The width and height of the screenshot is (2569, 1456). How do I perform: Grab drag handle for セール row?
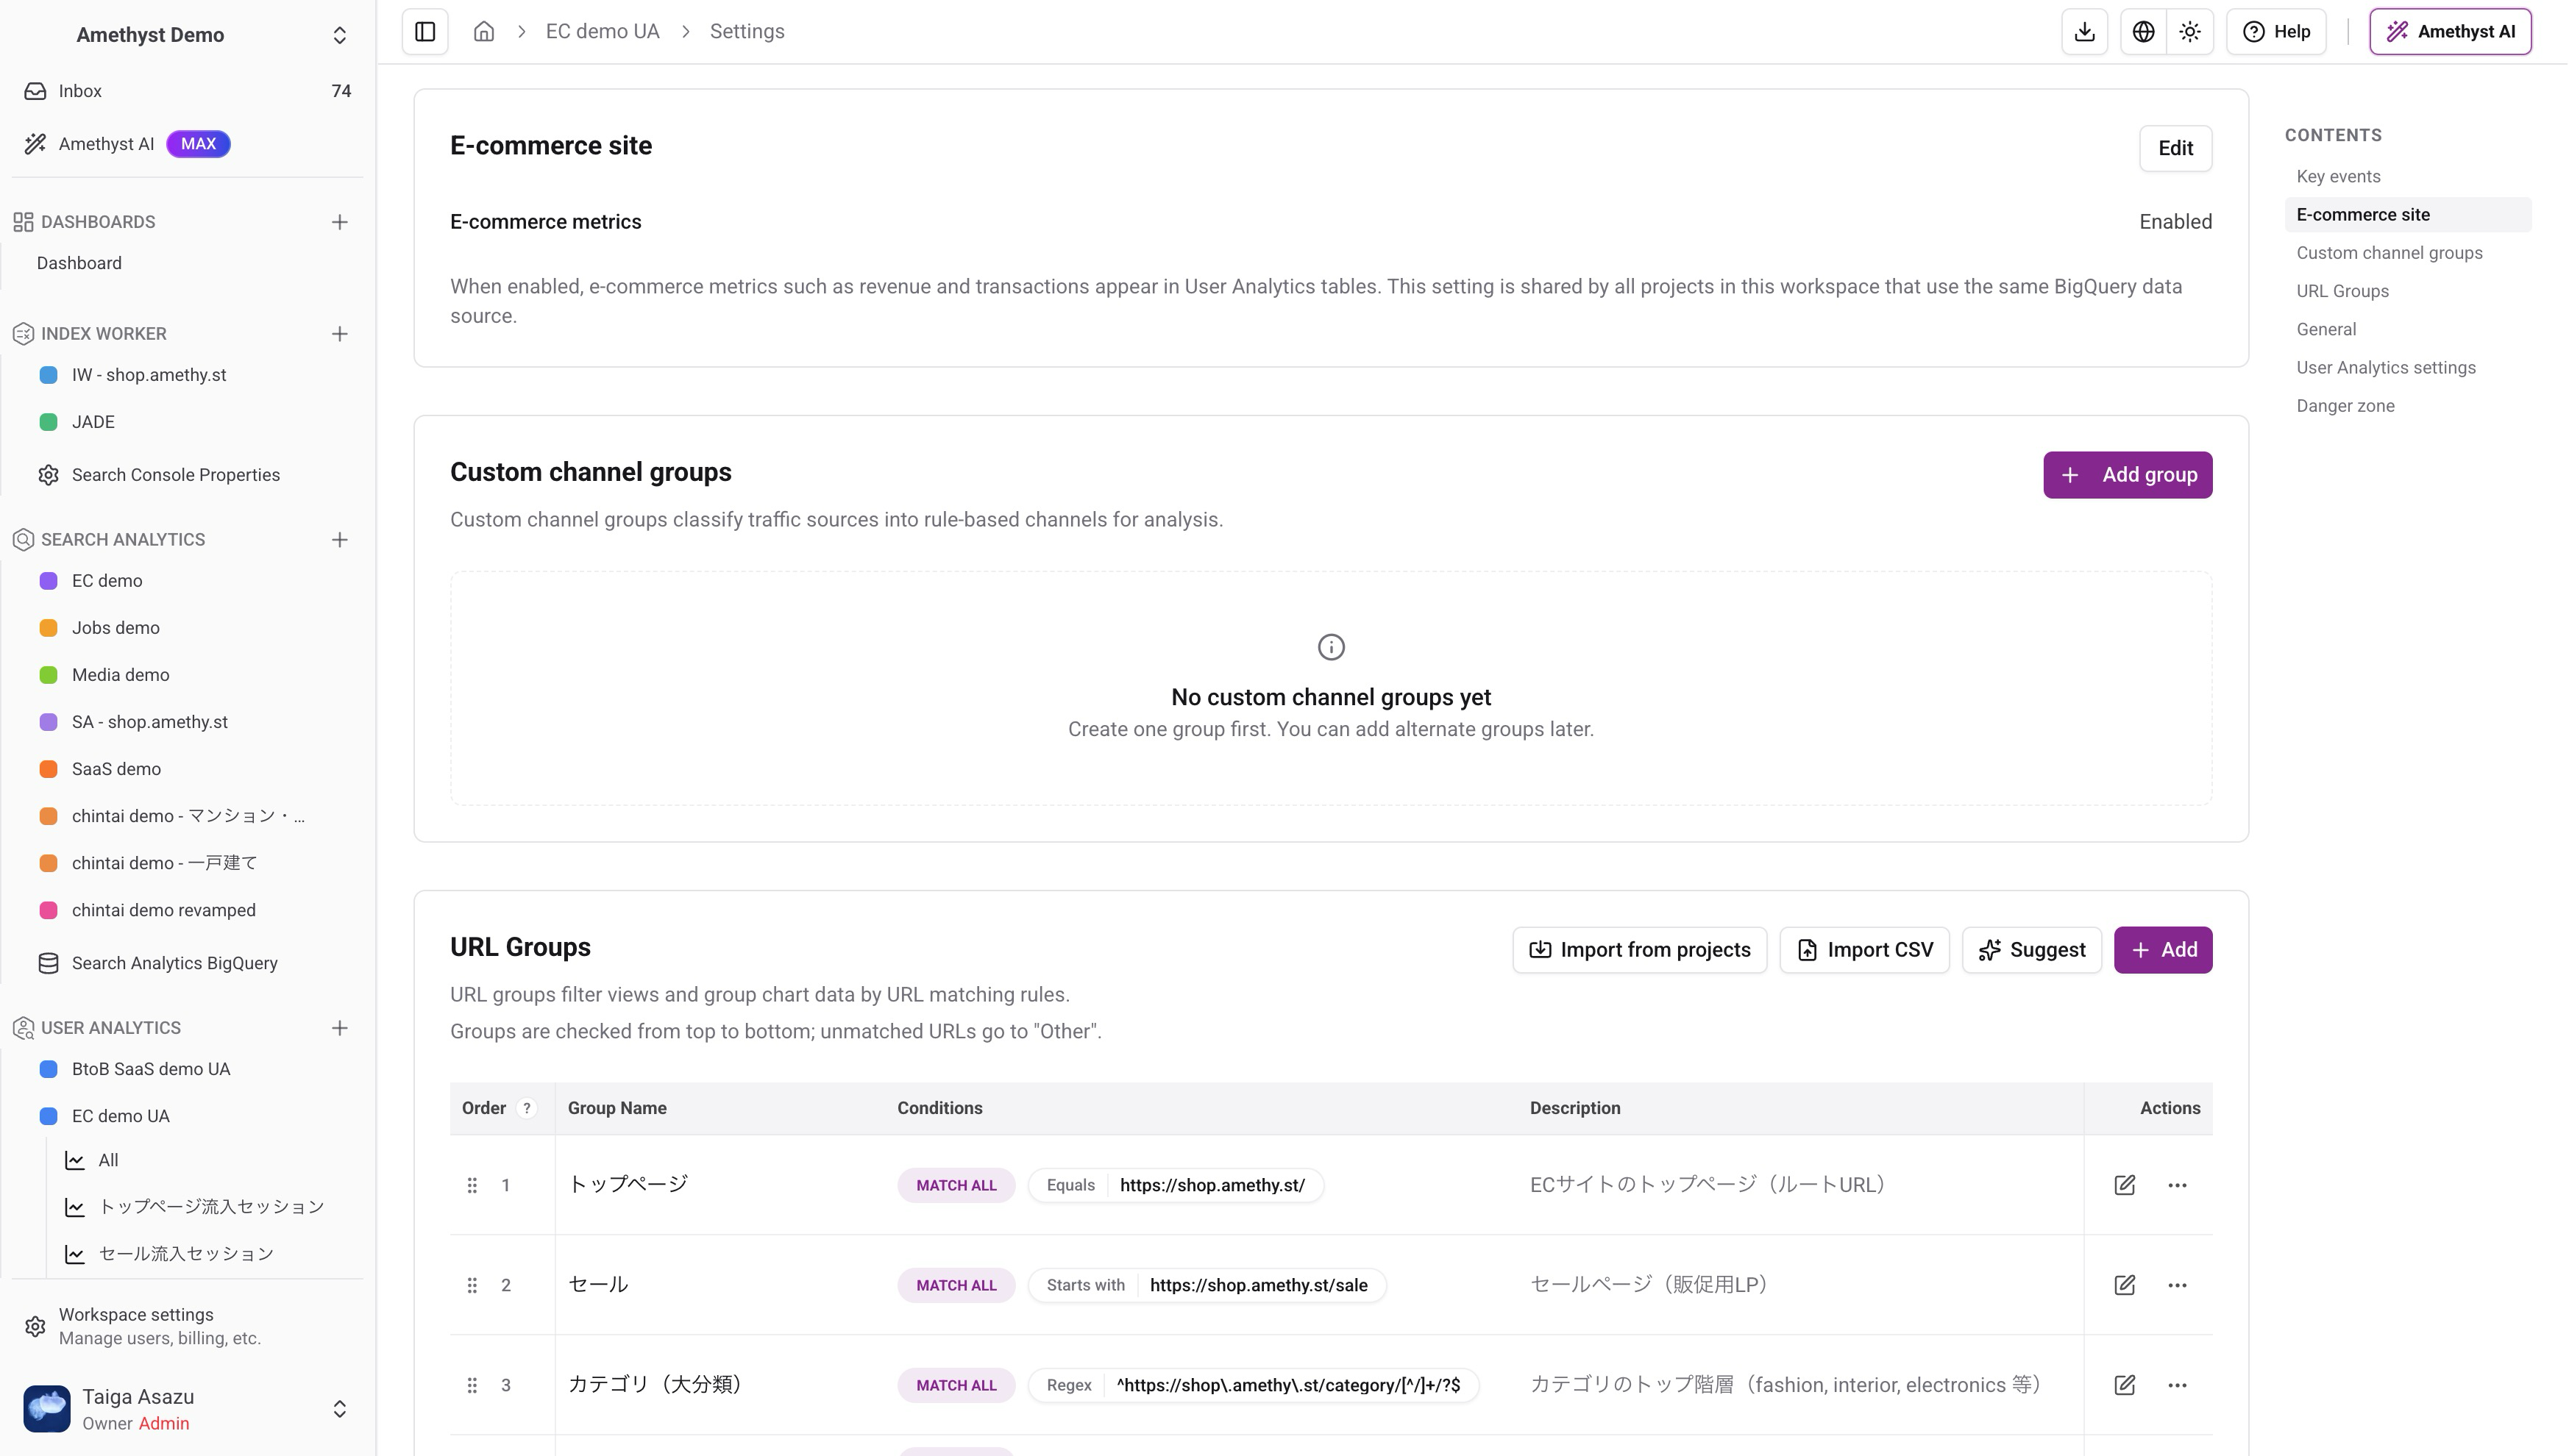click(472, 1285)
